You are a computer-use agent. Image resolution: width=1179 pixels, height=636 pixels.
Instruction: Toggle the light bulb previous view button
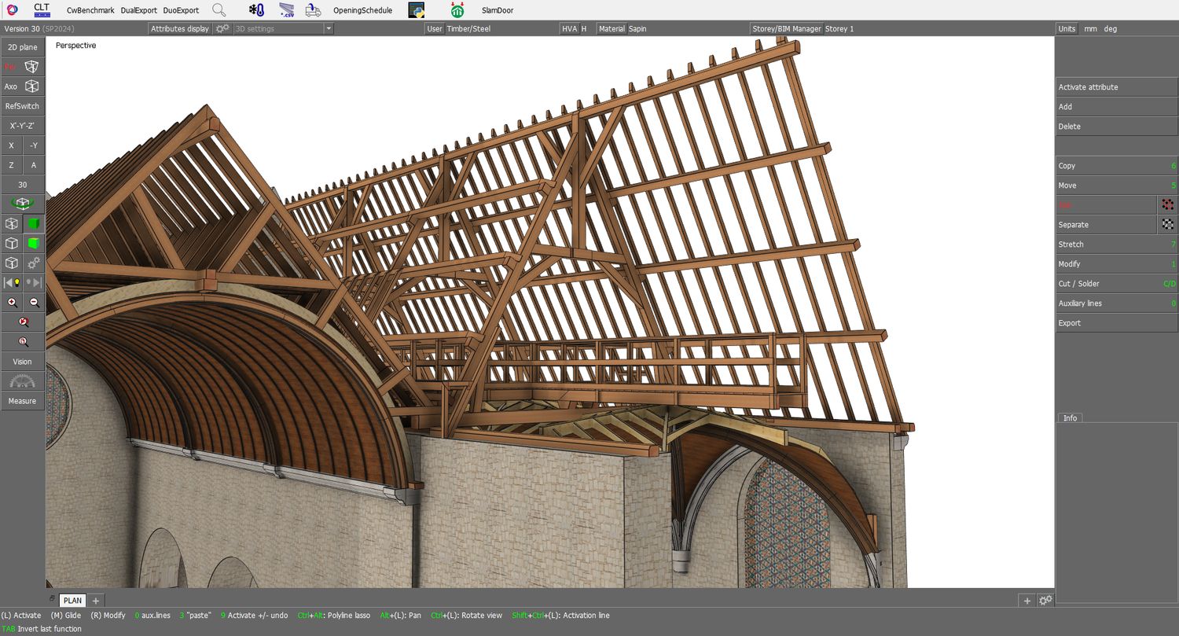coord(12,282)
